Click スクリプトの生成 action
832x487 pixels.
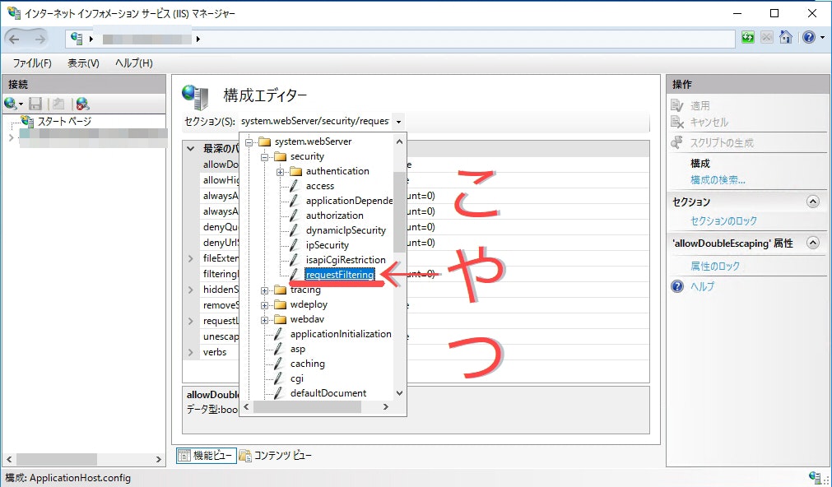tap(722, 143)
